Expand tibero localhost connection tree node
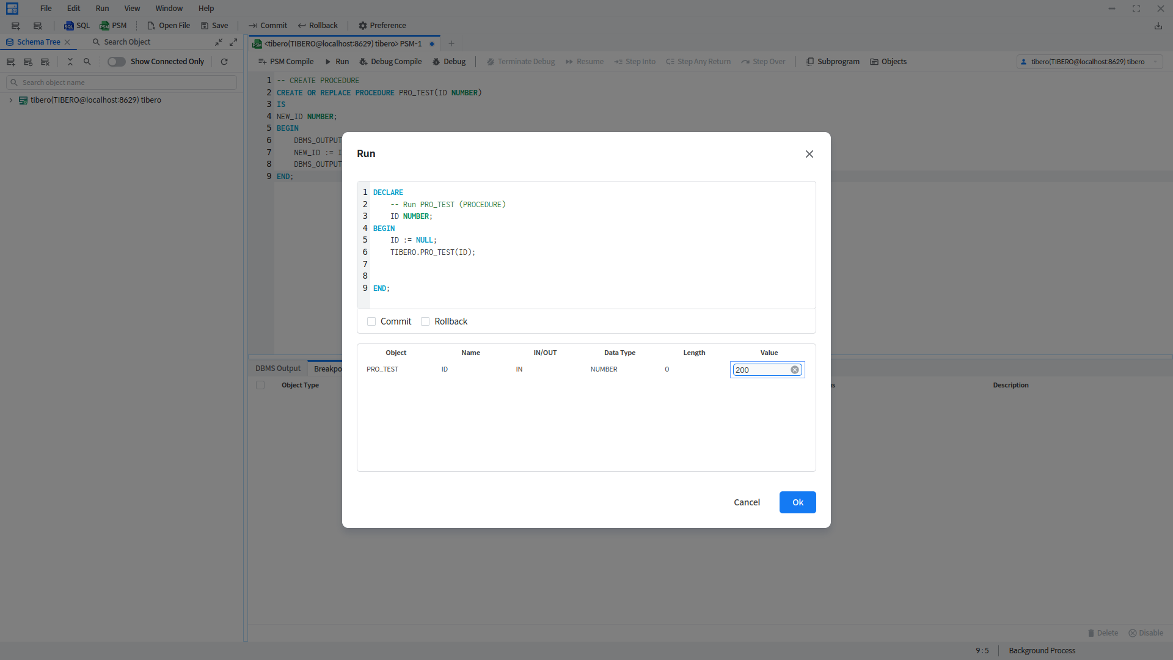 (11, 100)
